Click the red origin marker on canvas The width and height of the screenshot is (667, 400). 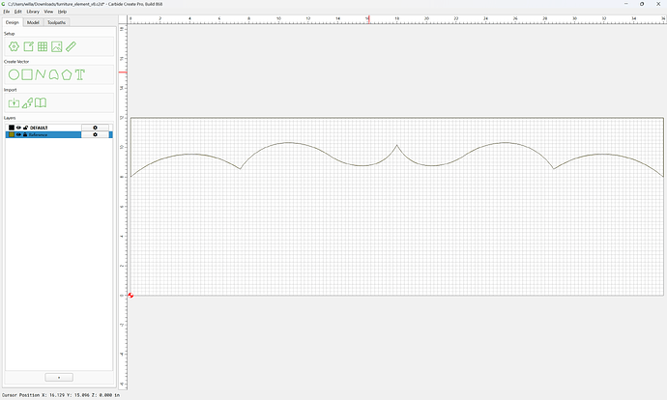130,295
